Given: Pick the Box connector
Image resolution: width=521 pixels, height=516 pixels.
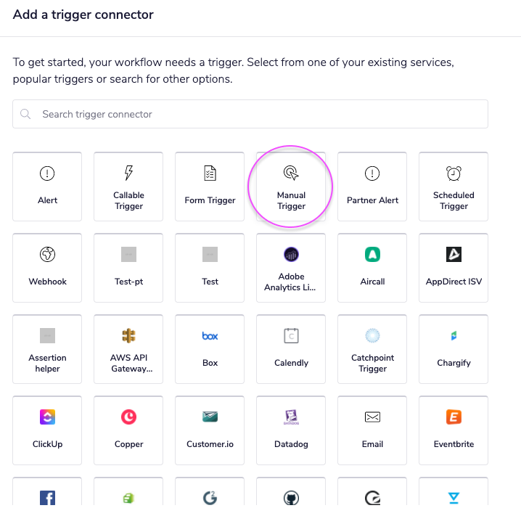Looking at the screenshot, I should (x=210, y=348).
